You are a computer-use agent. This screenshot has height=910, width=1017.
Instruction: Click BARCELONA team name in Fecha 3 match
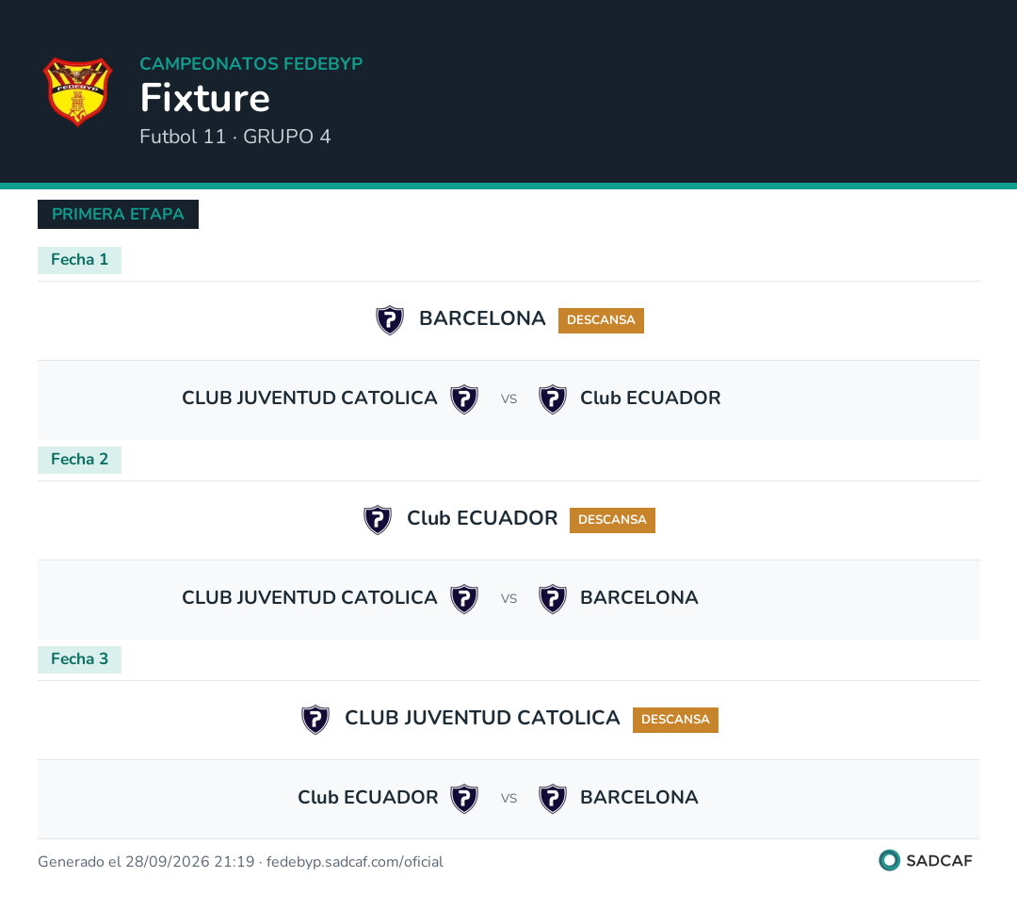click(638, 797)
